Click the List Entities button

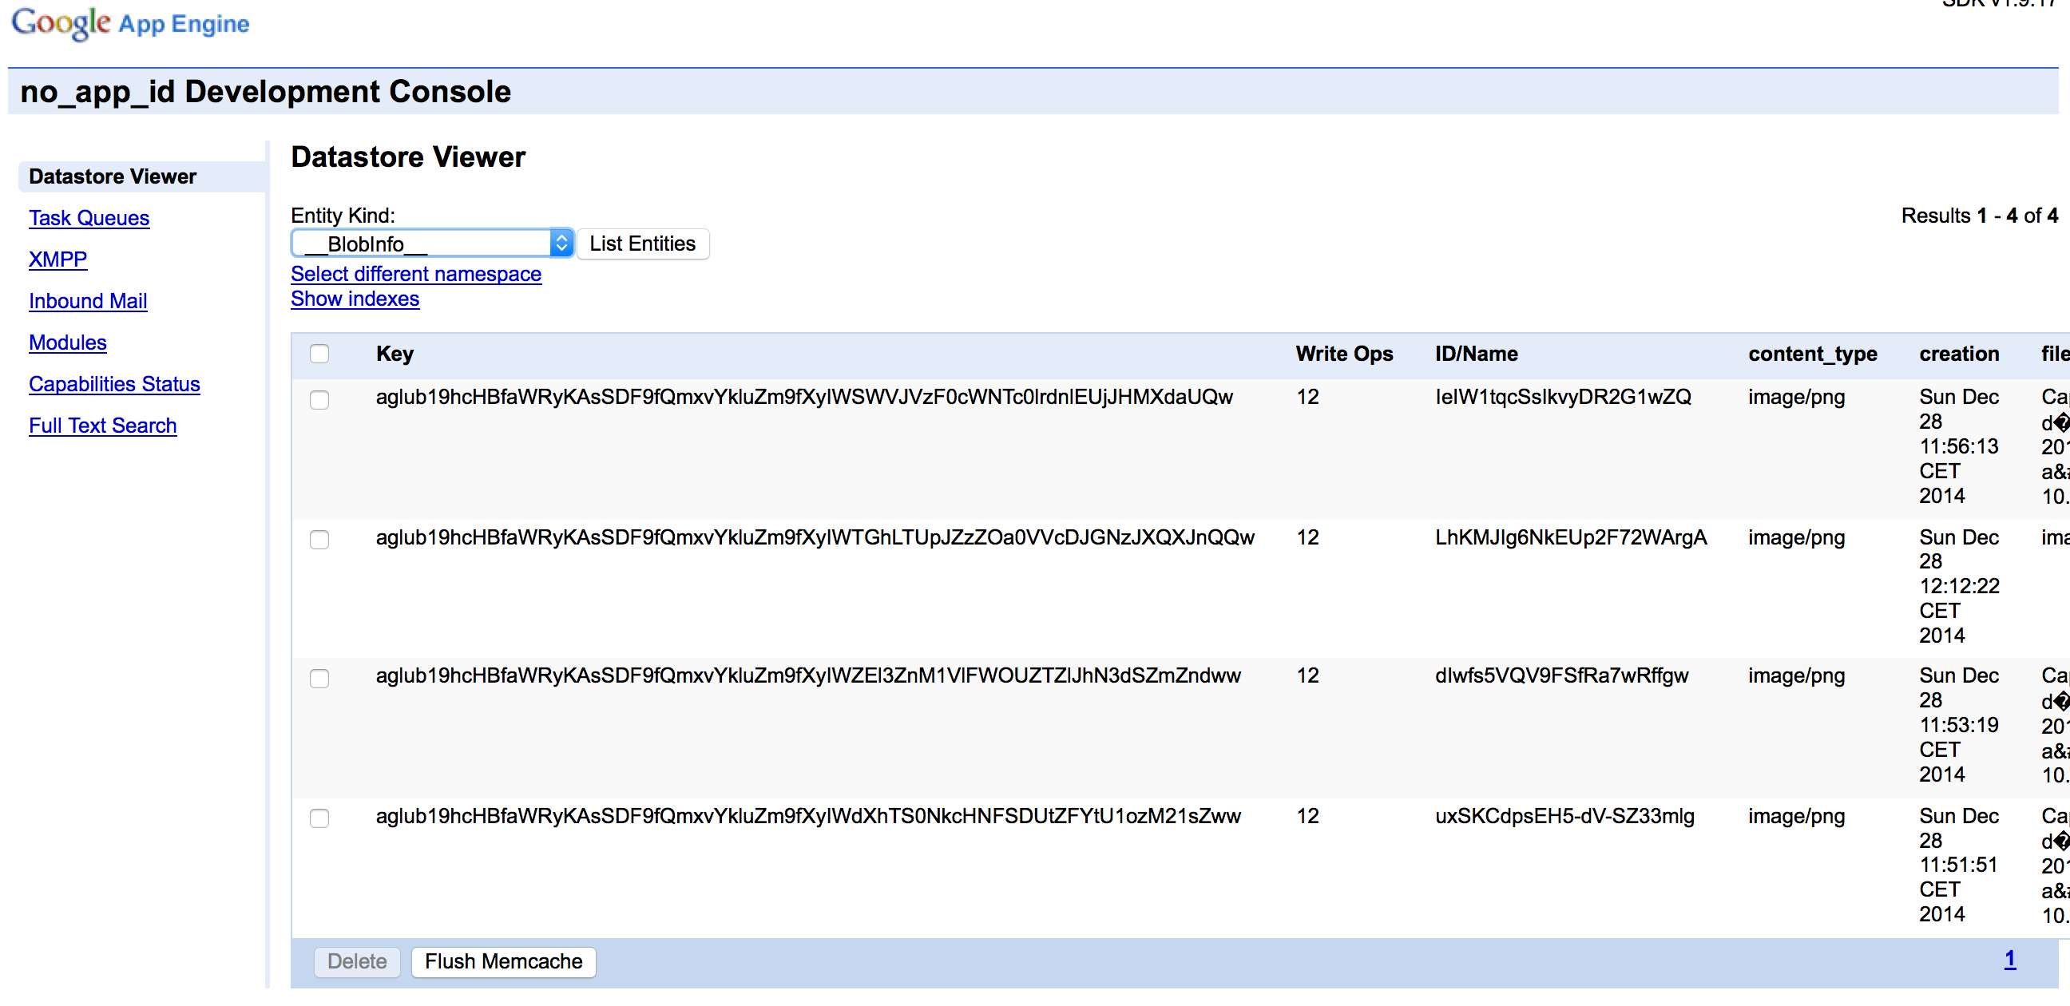643,244
